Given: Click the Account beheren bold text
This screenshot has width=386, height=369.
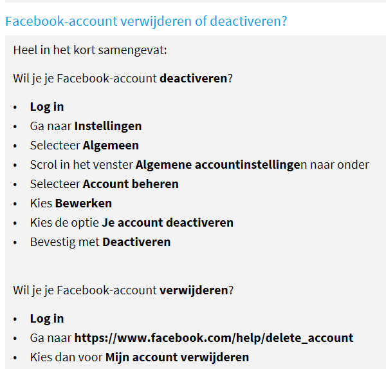Looking at the screenshot, I should 131,184.
